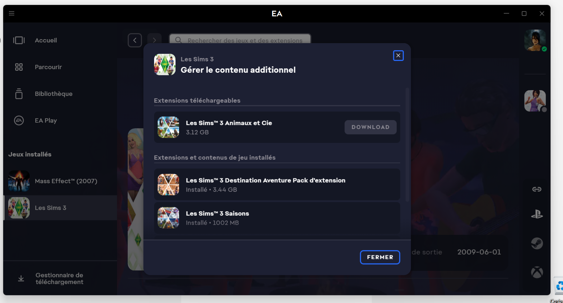This screenshot has height=303, width=563.
Task: Open Gestionnaire de téléchargement
Action: click(x=59, y=278)
